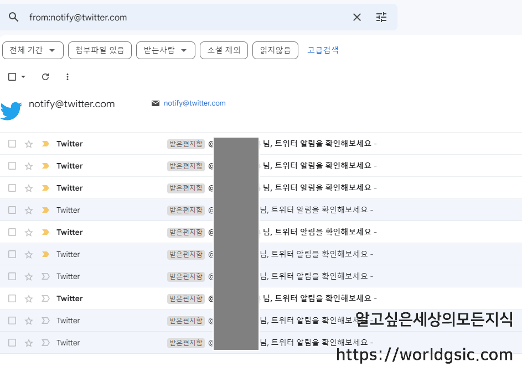Star the ninth Twitter email
The image size is (522, 378).
[29, 321]
